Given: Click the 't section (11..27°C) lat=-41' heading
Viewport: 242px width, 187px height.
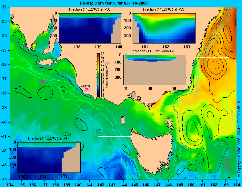Looking at the screenshot, I should (48, 138).
